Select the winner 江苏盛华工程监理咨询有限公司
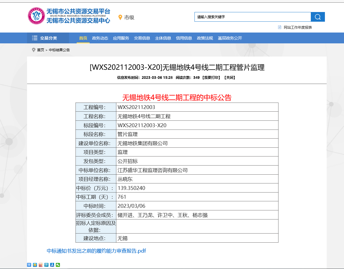The height and width of the screenshot is (269, 344). tap(152, 170)
